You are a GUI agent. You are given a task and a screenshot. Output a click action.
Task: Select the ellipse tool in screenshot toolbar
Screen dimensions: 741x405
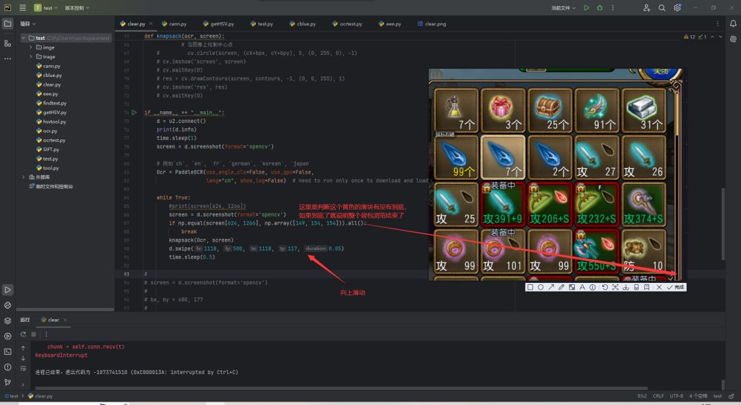coord(541,287)
